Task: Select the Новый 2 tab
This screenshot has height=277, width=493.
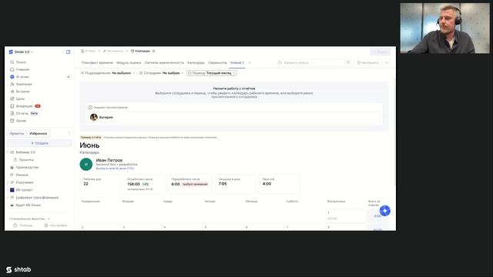Action: pyautogui.click(x=237, y=63)
